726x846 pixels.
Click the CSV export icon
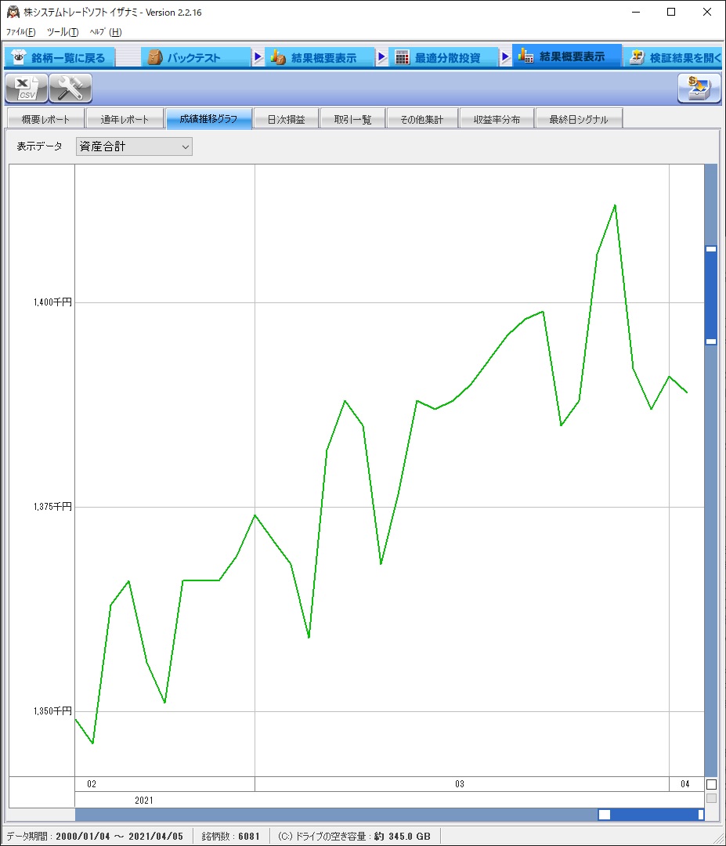[27, 89]
